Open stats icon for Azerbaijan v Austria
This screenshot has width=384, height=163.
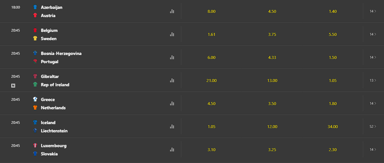pos(172,12)
